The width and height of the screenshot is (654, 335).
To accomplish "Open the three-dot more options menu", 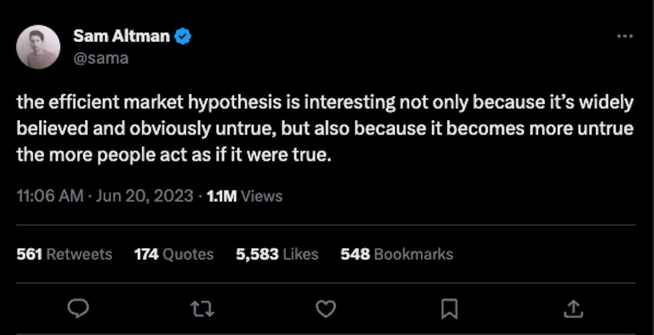I will tap(625, 36).
